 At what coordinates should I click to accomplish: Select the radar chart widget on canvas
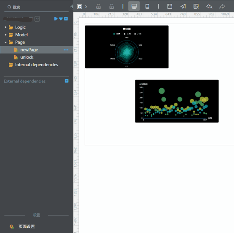pyautogui.click(x=127, y=47)
